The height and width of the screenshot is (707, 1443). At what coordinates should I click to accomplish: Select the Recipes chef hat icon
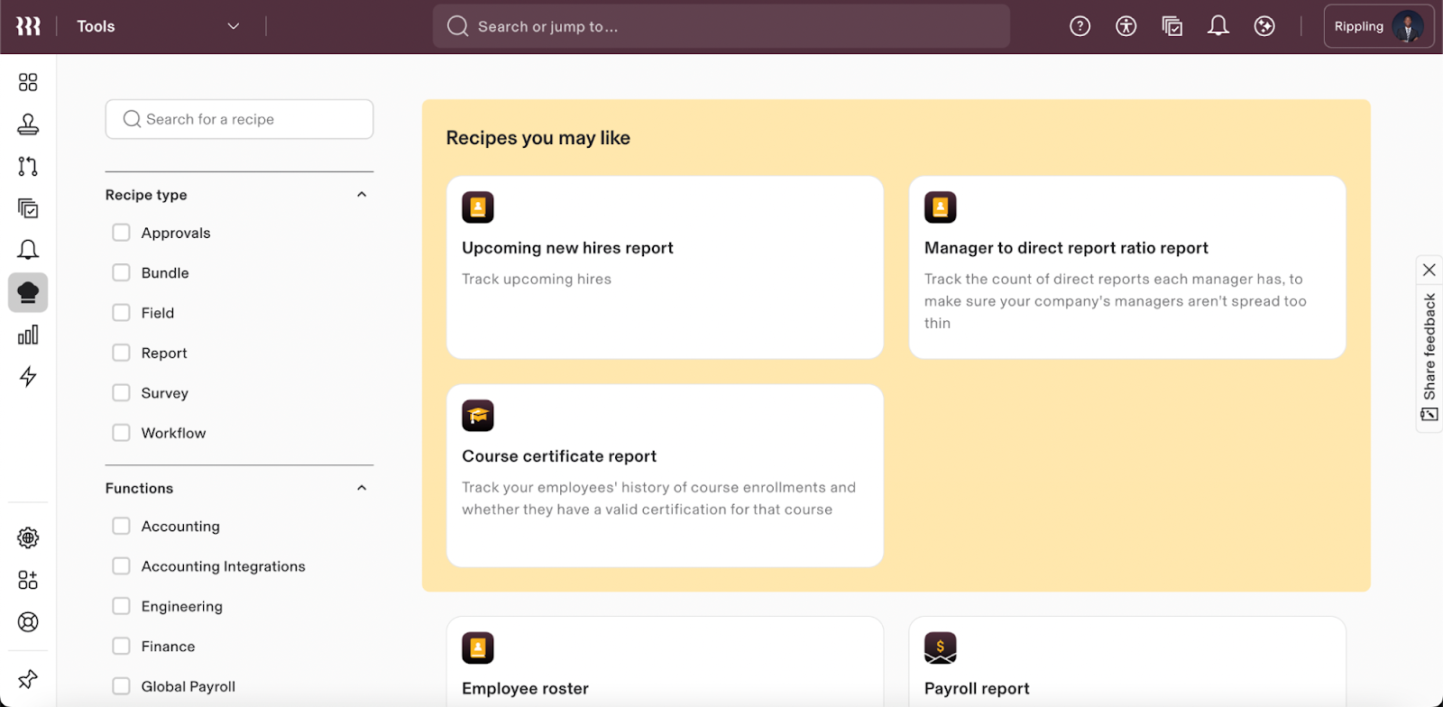pyautogui.click(x=28, y=292)
